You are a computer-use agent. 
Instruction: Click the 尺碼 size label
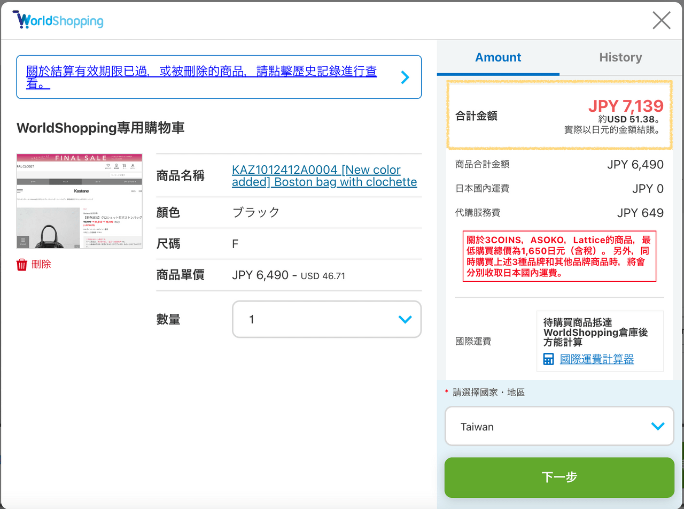pyautogui.click(x=168, y=244)
